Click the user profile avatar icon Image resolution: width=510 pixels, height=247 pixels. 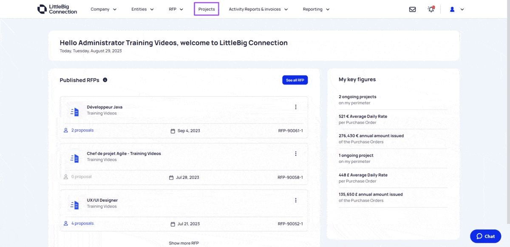pos(452,9)
